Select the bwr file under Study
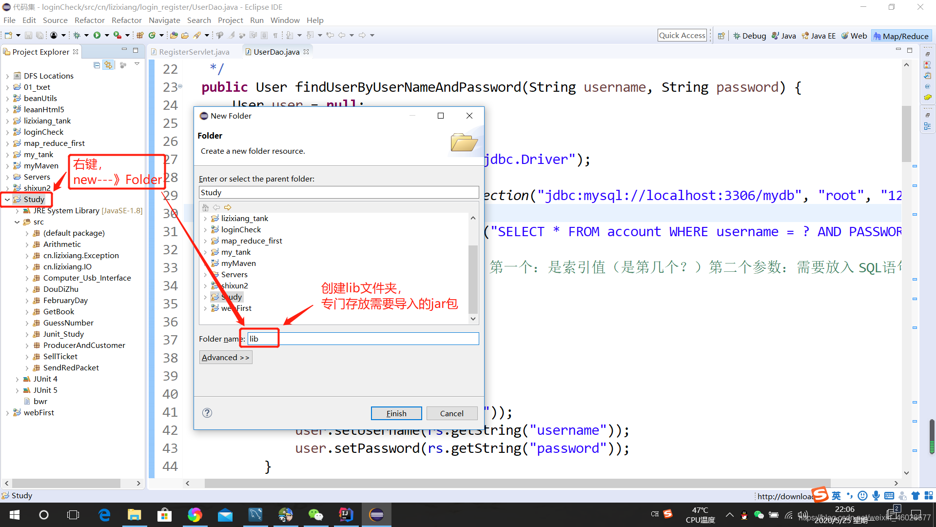 40,402
